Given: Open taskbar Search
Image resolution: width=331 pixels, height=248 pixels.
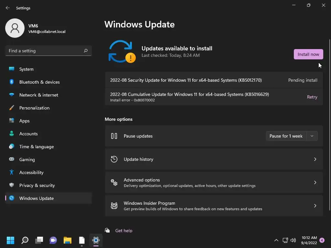Looking at the screenshot, I should 25,240.
